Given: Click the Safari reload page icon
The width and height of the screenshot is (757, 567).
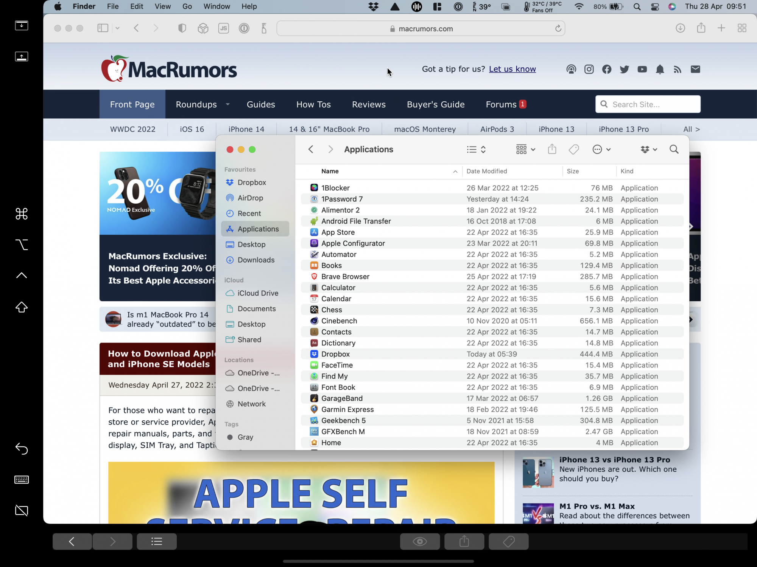Looking at the screenshot, I should [558, 29].
